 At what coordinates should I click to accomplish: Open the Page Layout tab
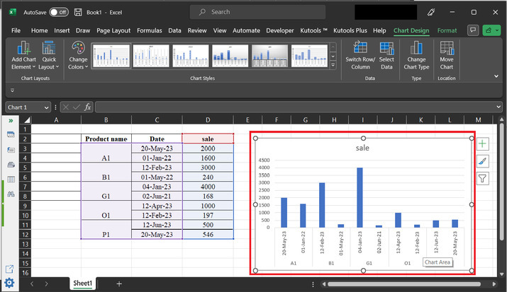point(113,30)
